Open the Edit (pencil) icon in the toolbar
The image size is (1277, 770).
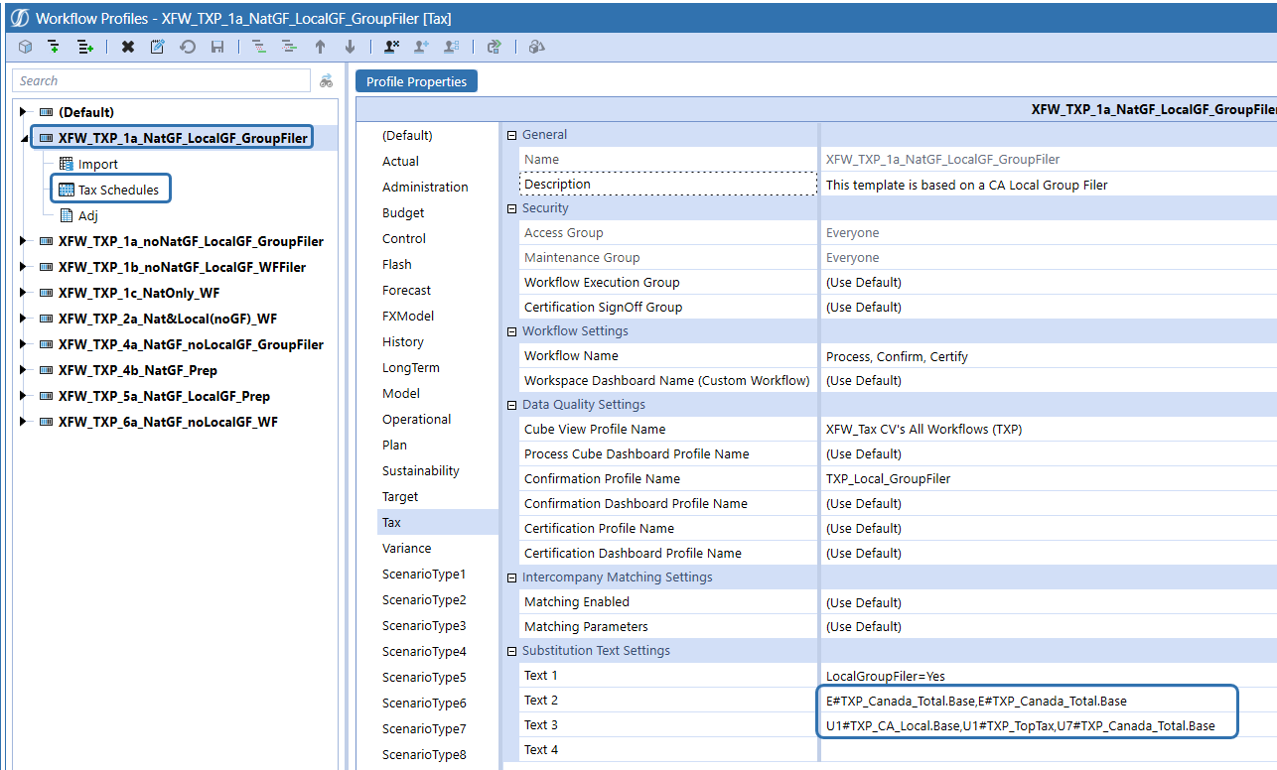(158, 47)
